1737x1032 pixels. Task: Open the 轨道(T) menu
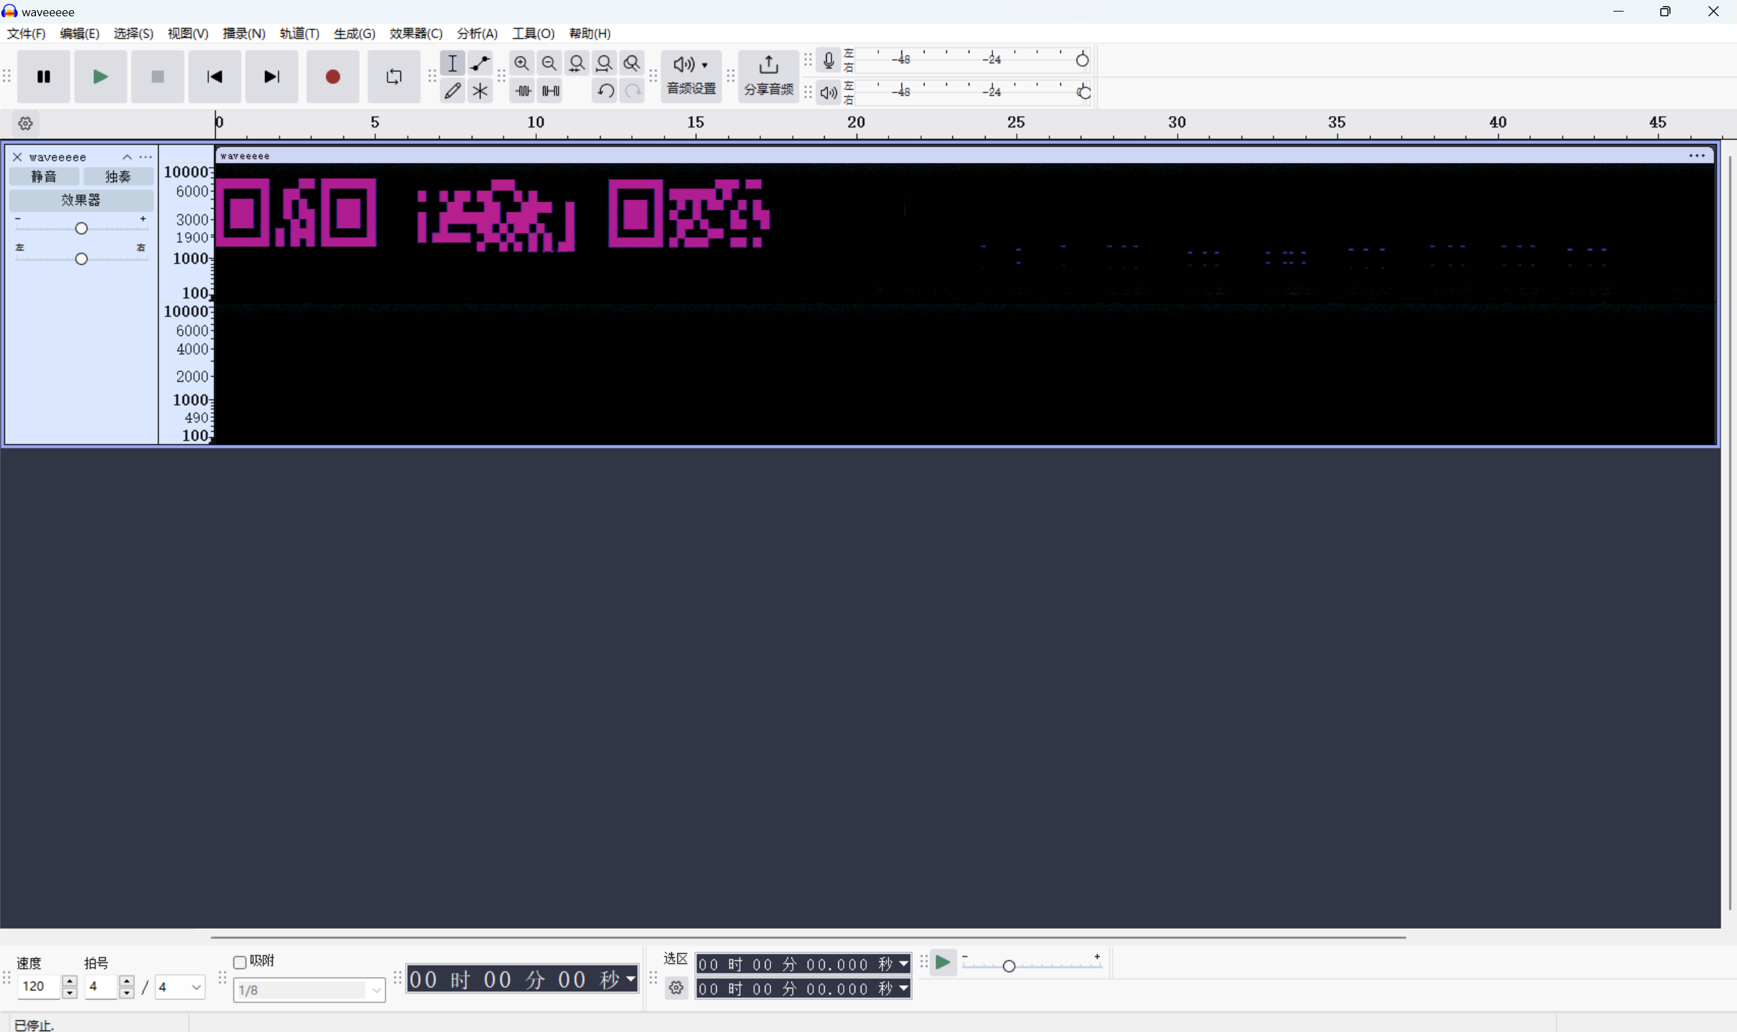299,33
